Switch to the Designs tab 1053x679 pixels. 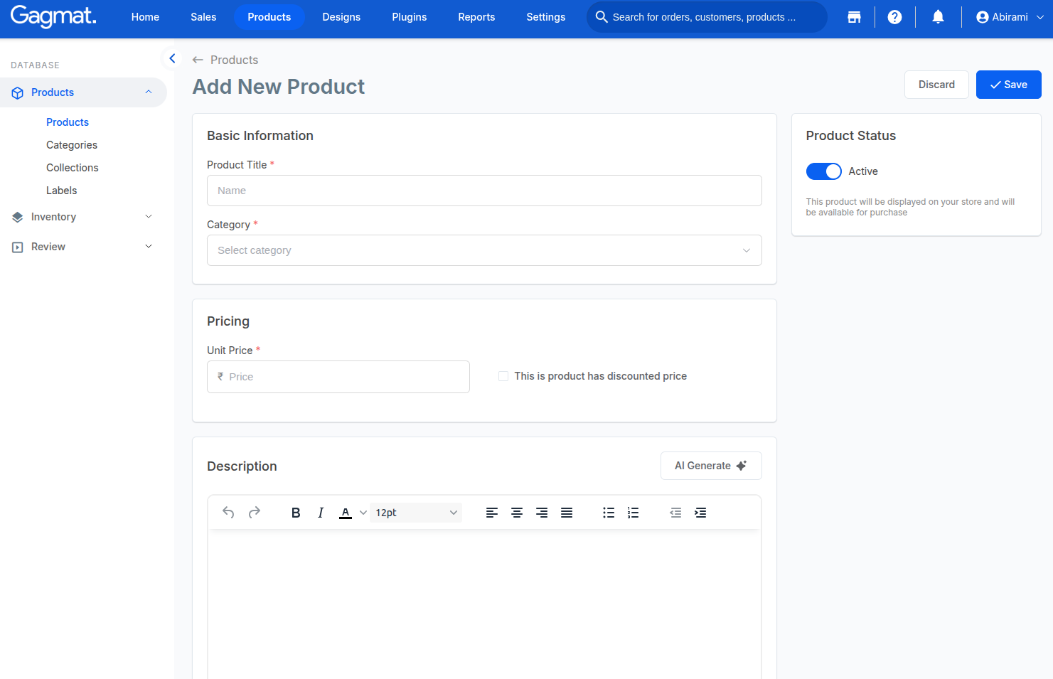[x=341, y=17]
